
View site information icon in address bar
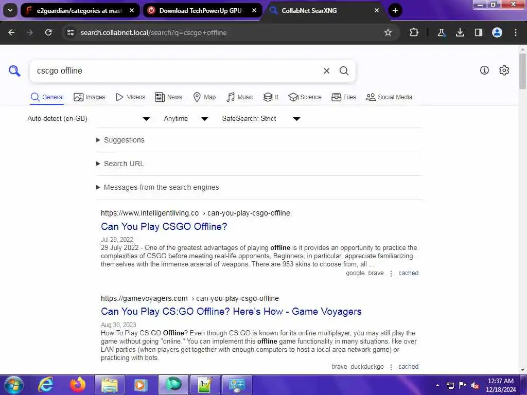tap(70, 32)
